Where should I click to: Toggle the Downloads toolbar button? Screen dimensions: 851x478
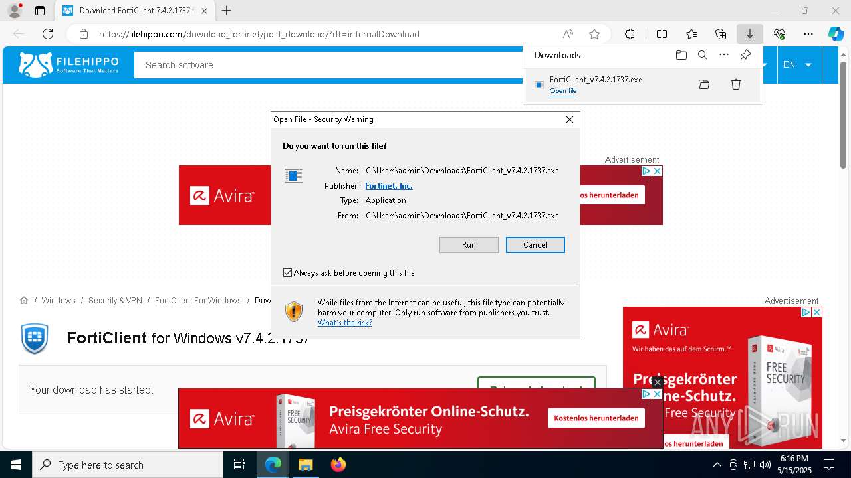tap(750, 34)
